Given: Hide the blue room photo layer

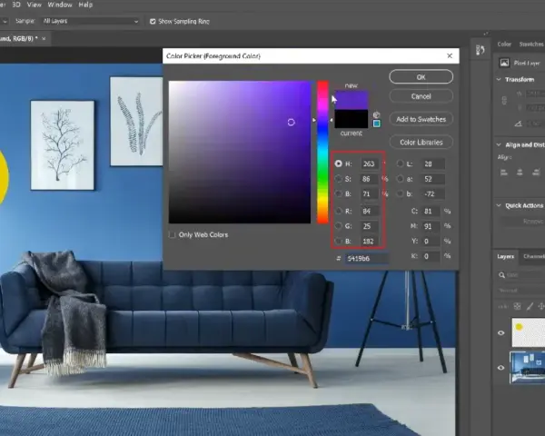Looking at the screenshot, I should pyautogui.click(x=500, y=368).
